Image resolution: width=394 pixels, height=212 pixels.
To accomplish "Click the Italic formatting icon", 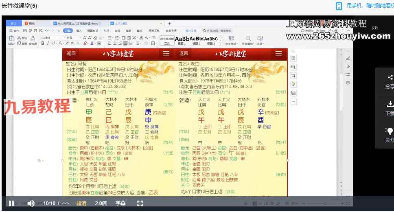I will coord(48,44).
